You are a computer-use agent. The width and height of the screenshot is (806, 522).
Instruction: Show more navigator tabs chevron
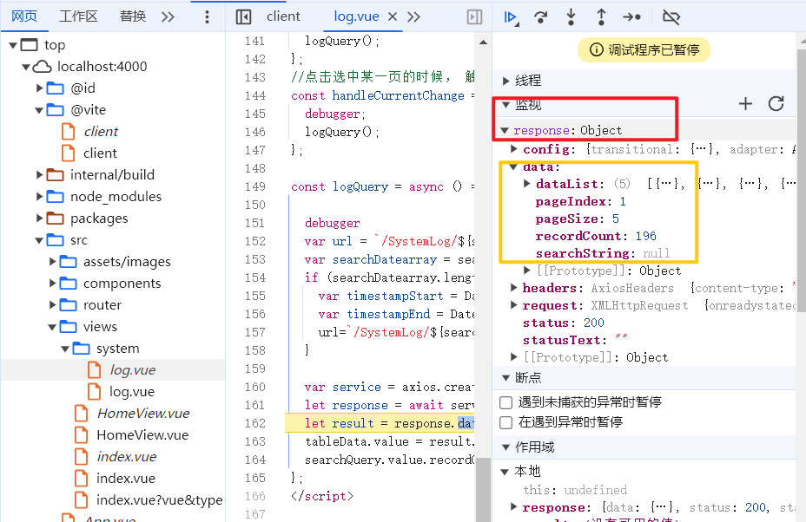point(168,17)
